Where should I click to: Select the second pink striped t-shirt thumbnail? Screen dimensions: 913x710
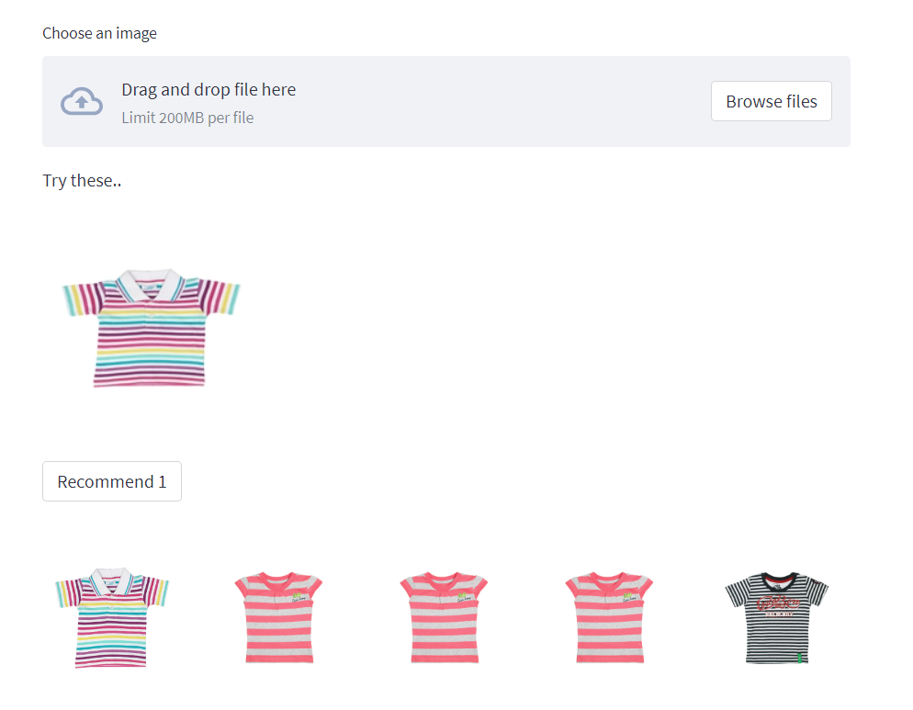click(277, 615)
